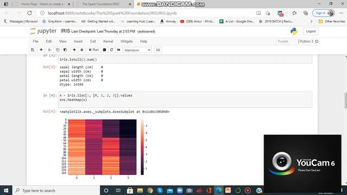
Task: Click the Logout button
Action: tap(311, 31)
